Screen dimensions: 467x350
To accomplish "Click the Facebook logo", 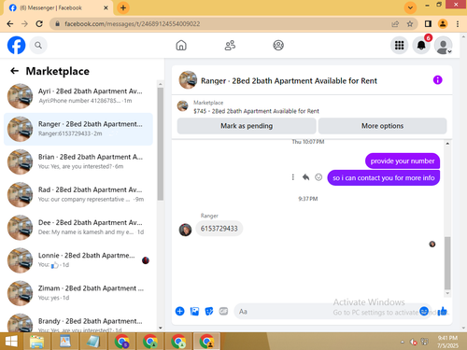I will pos(16,46).
